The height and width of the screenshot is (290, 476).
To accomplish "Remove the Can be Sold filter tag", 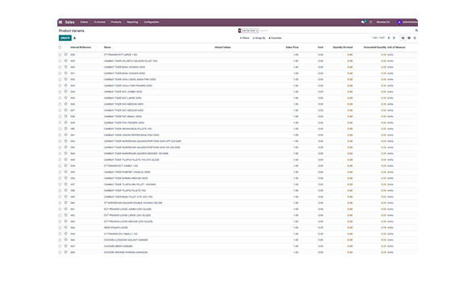I will coord(257,31).
